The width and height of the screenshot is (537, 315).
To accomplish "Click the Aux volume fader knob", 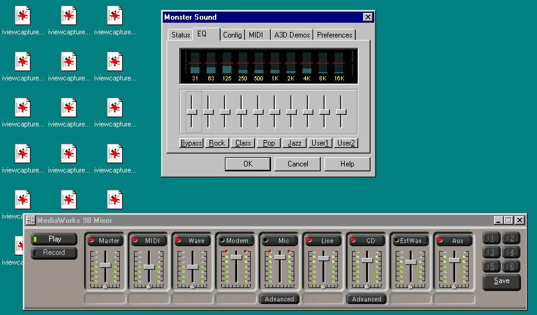I will [453, 260].
